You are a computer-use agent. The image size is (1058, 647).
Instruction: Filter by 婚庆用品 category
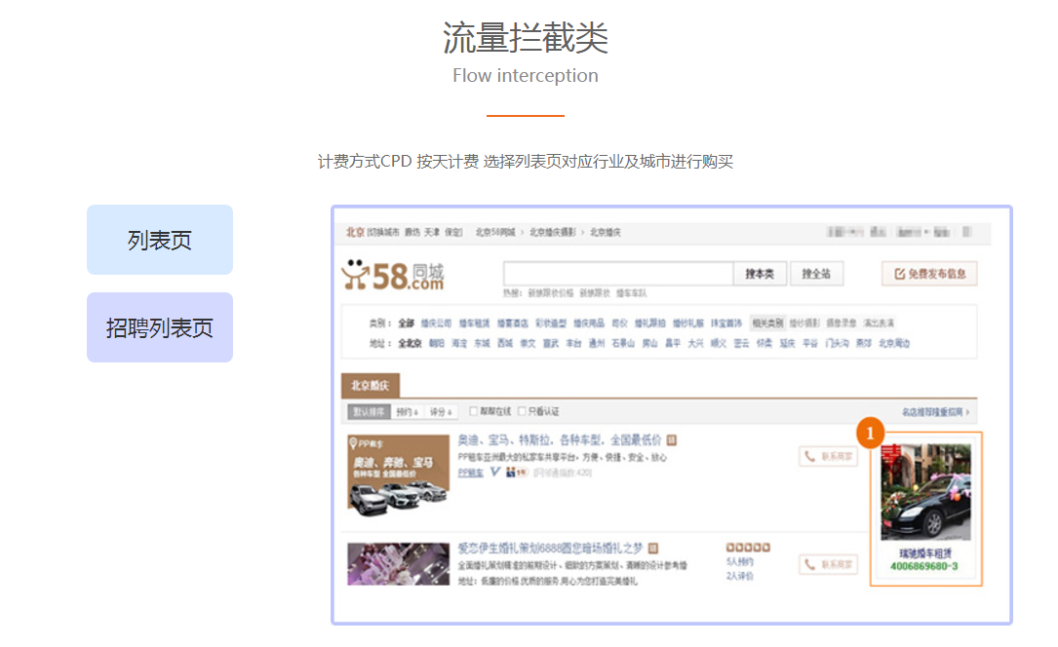click(x=589, y=323)
